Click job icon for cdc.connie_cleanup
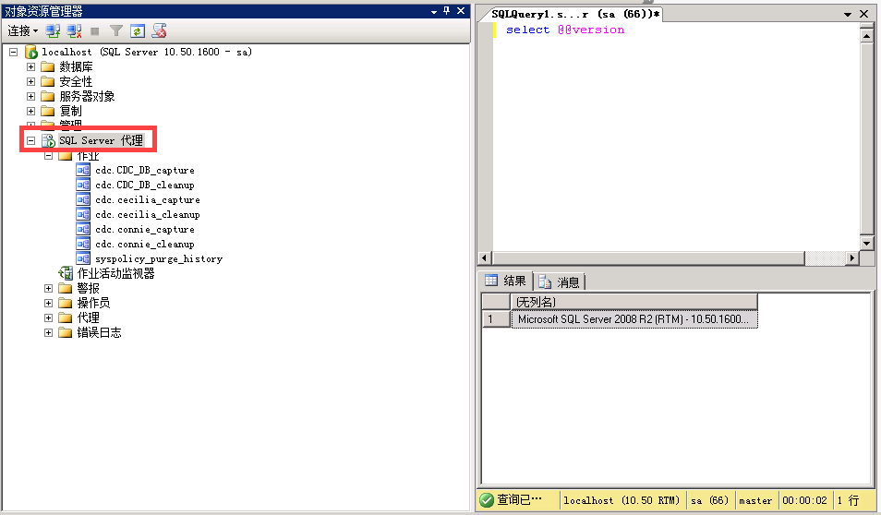Screen dimensions: 881x515 tap(83, 244)
